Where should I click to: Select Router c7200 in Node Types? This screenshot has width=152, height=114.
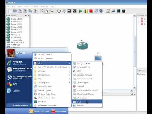coord(14,32)
